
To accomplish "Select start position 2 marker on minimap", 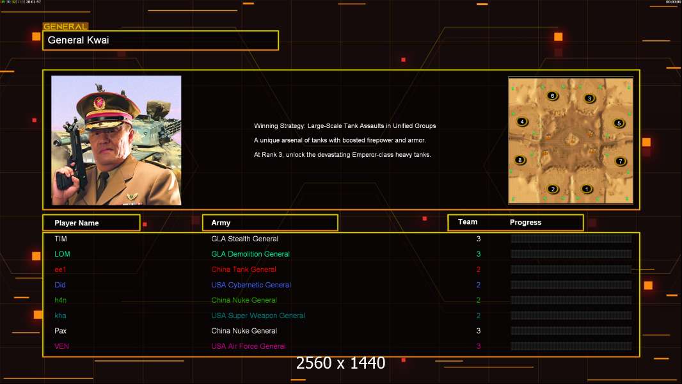I will tap(553, 189).
